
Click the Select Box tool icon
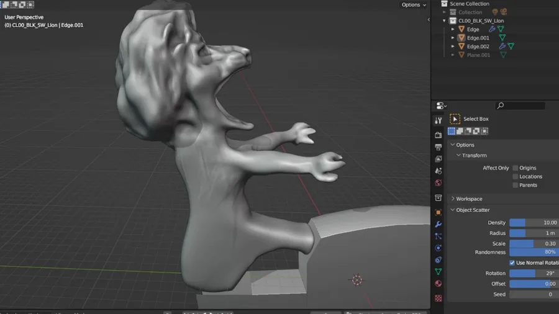click(x=455, y=119)
